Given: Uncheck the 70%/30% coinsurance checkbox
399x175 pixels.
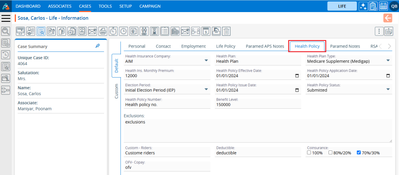Looking at the screenshot, I should coord(359,153).
